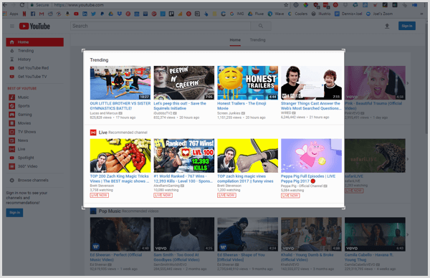The width and height of the screenshot is (430, 278).
Task: Show more bookmarks via overflow chevron
Action: [421, 14]
